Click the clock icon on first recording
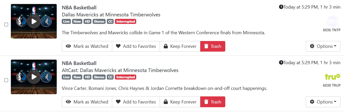This screenshot has width=345, height=112. 281,7
